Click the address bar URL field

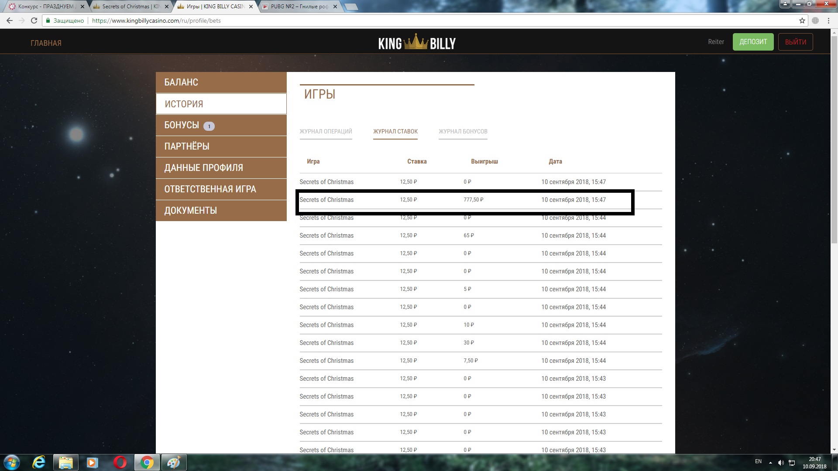pyautogui.click(x=393, y=20)
